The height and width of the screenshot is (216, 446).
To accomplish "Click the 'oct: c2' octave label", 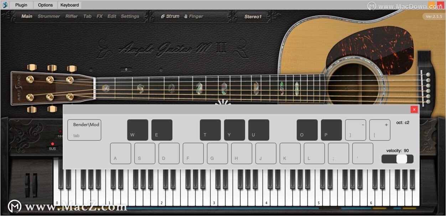I will coord(403,123).
